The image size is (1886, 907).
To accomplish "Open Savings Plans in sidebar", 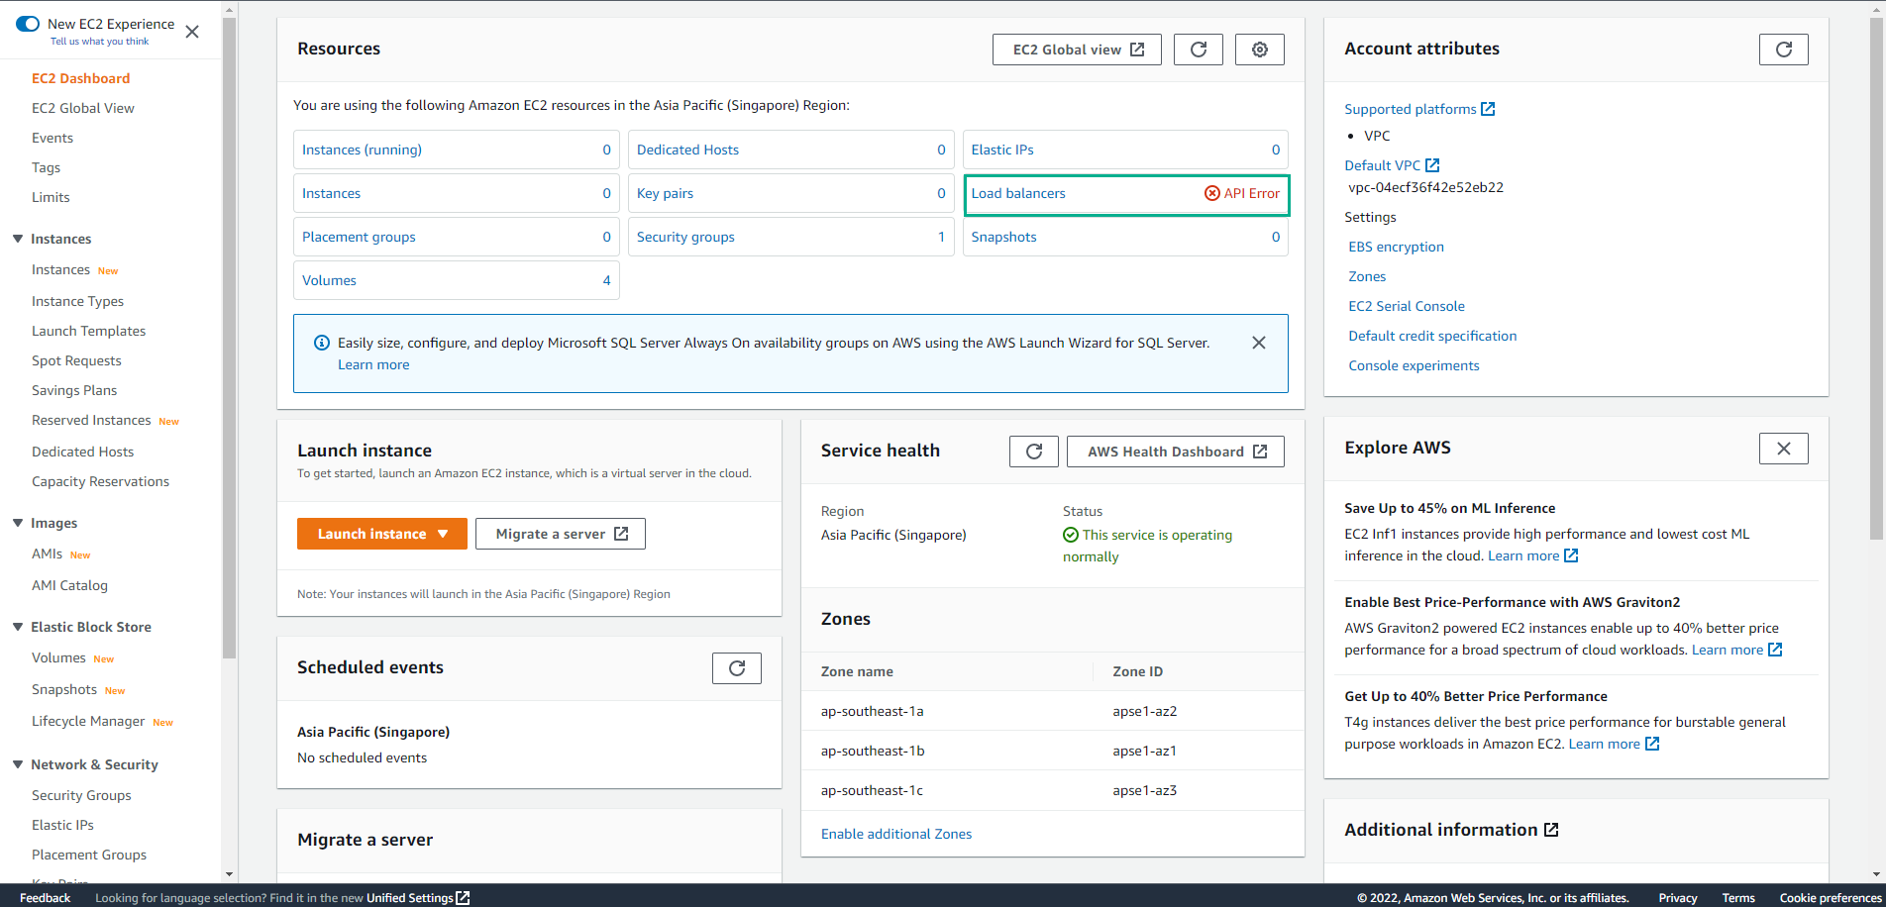I will pos(74,390).
